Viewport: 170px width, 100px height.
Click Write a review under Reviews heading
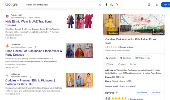(x=142, y=92)
